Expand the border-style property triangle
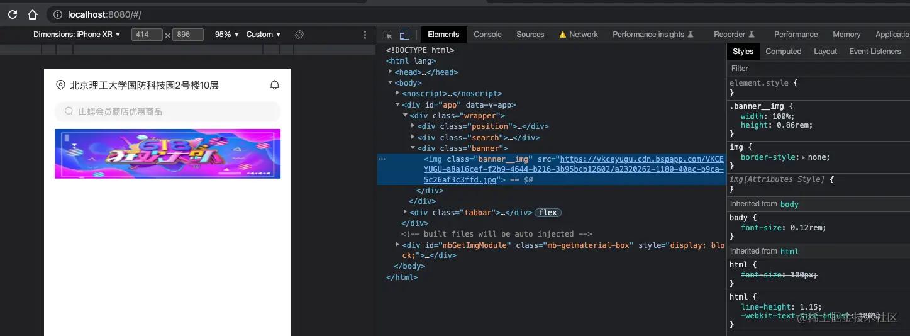 pos(804,157)
